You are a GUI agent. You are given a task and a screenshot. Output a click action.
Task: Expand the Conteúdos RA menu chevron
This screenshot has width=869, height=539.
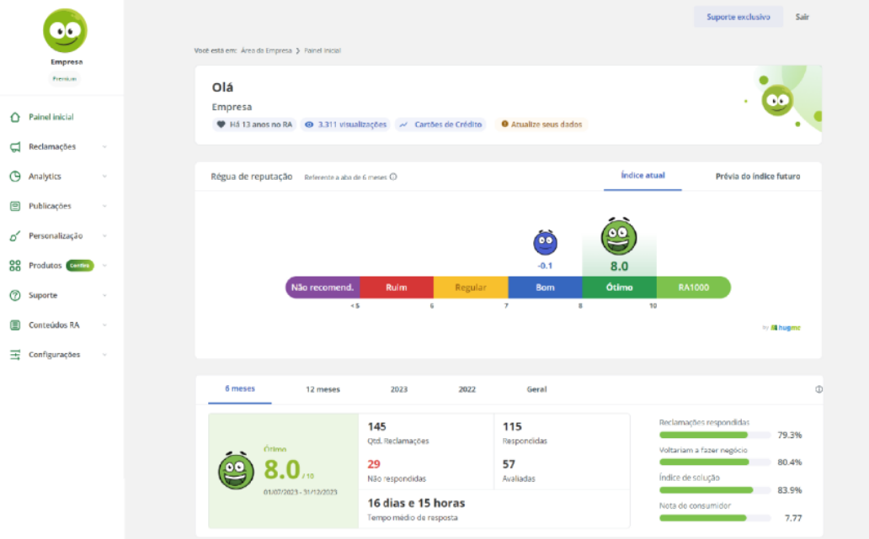(104, 325)
